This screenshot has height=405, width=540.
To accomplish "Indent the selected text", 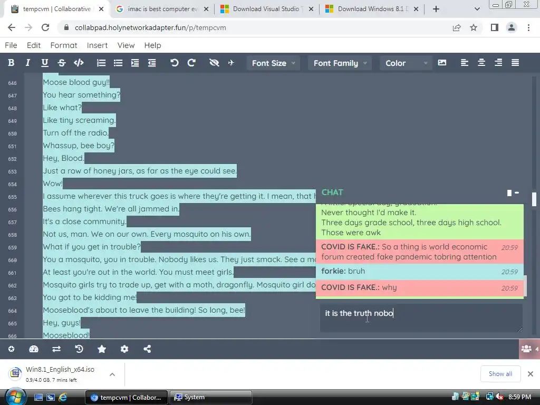I will [x=135, y=63].
